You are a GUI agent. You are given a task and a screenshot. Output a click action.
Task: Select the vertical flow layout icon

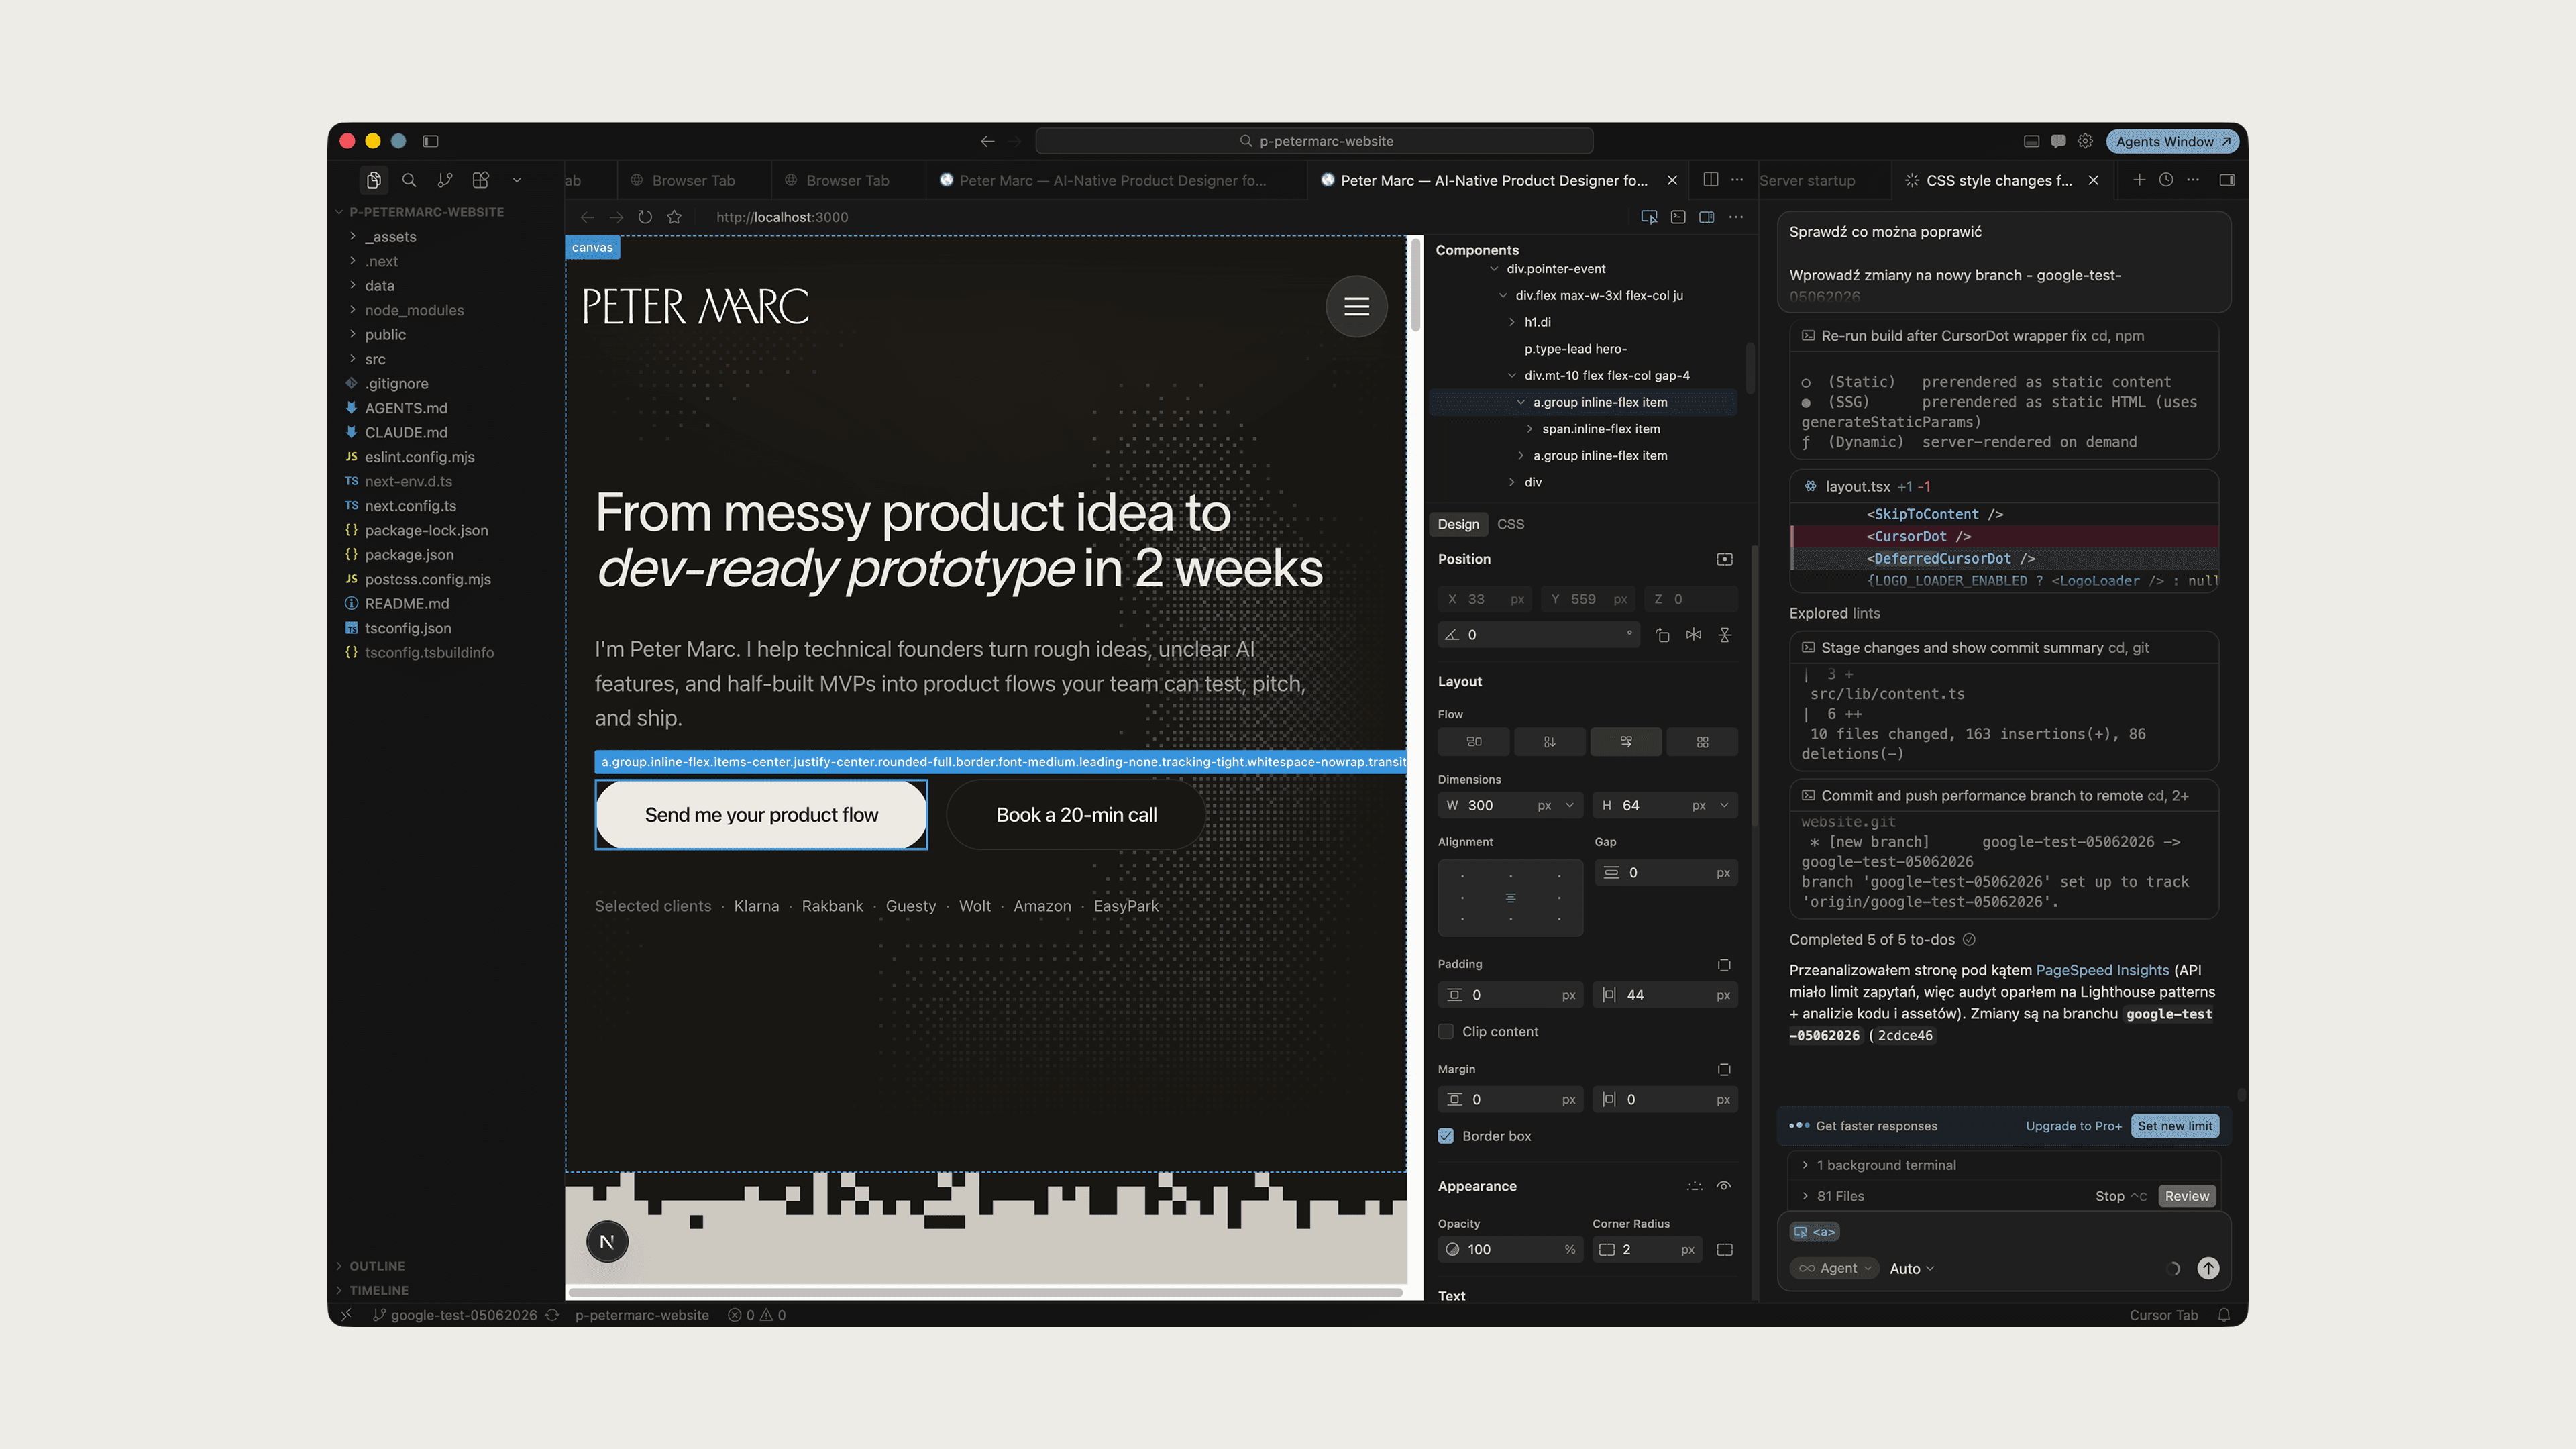tap(1549, 742)
